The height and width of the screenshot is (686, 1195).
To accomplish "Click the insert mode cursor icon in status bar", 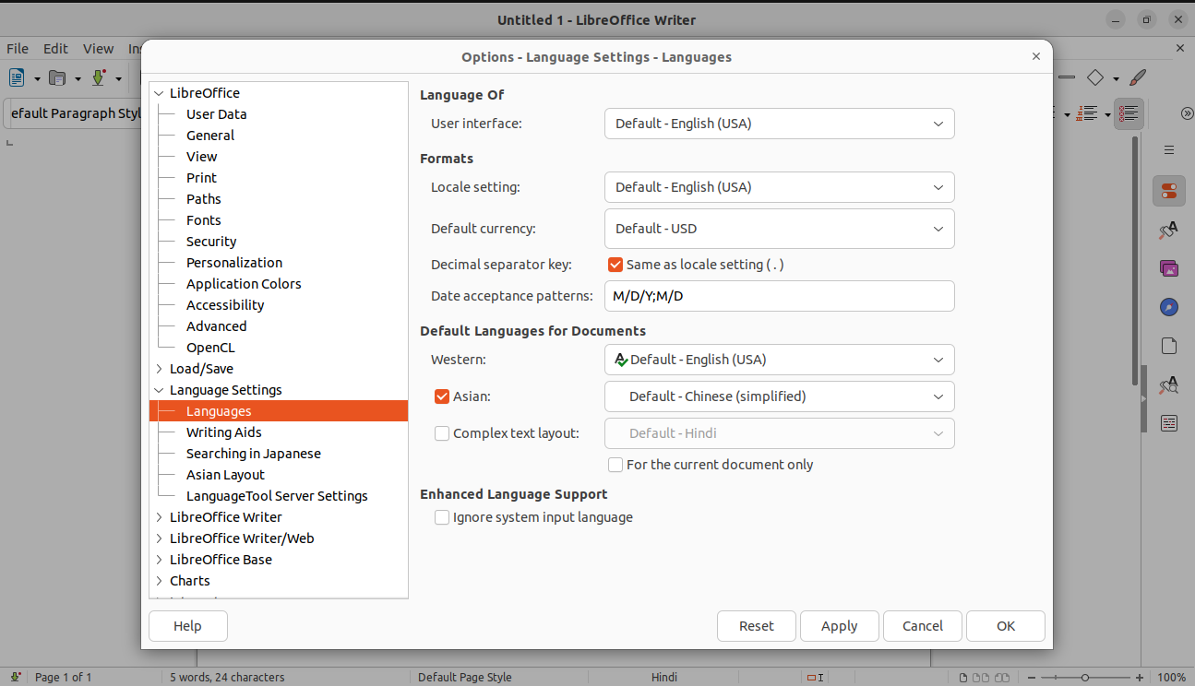I will click(815, 677).
